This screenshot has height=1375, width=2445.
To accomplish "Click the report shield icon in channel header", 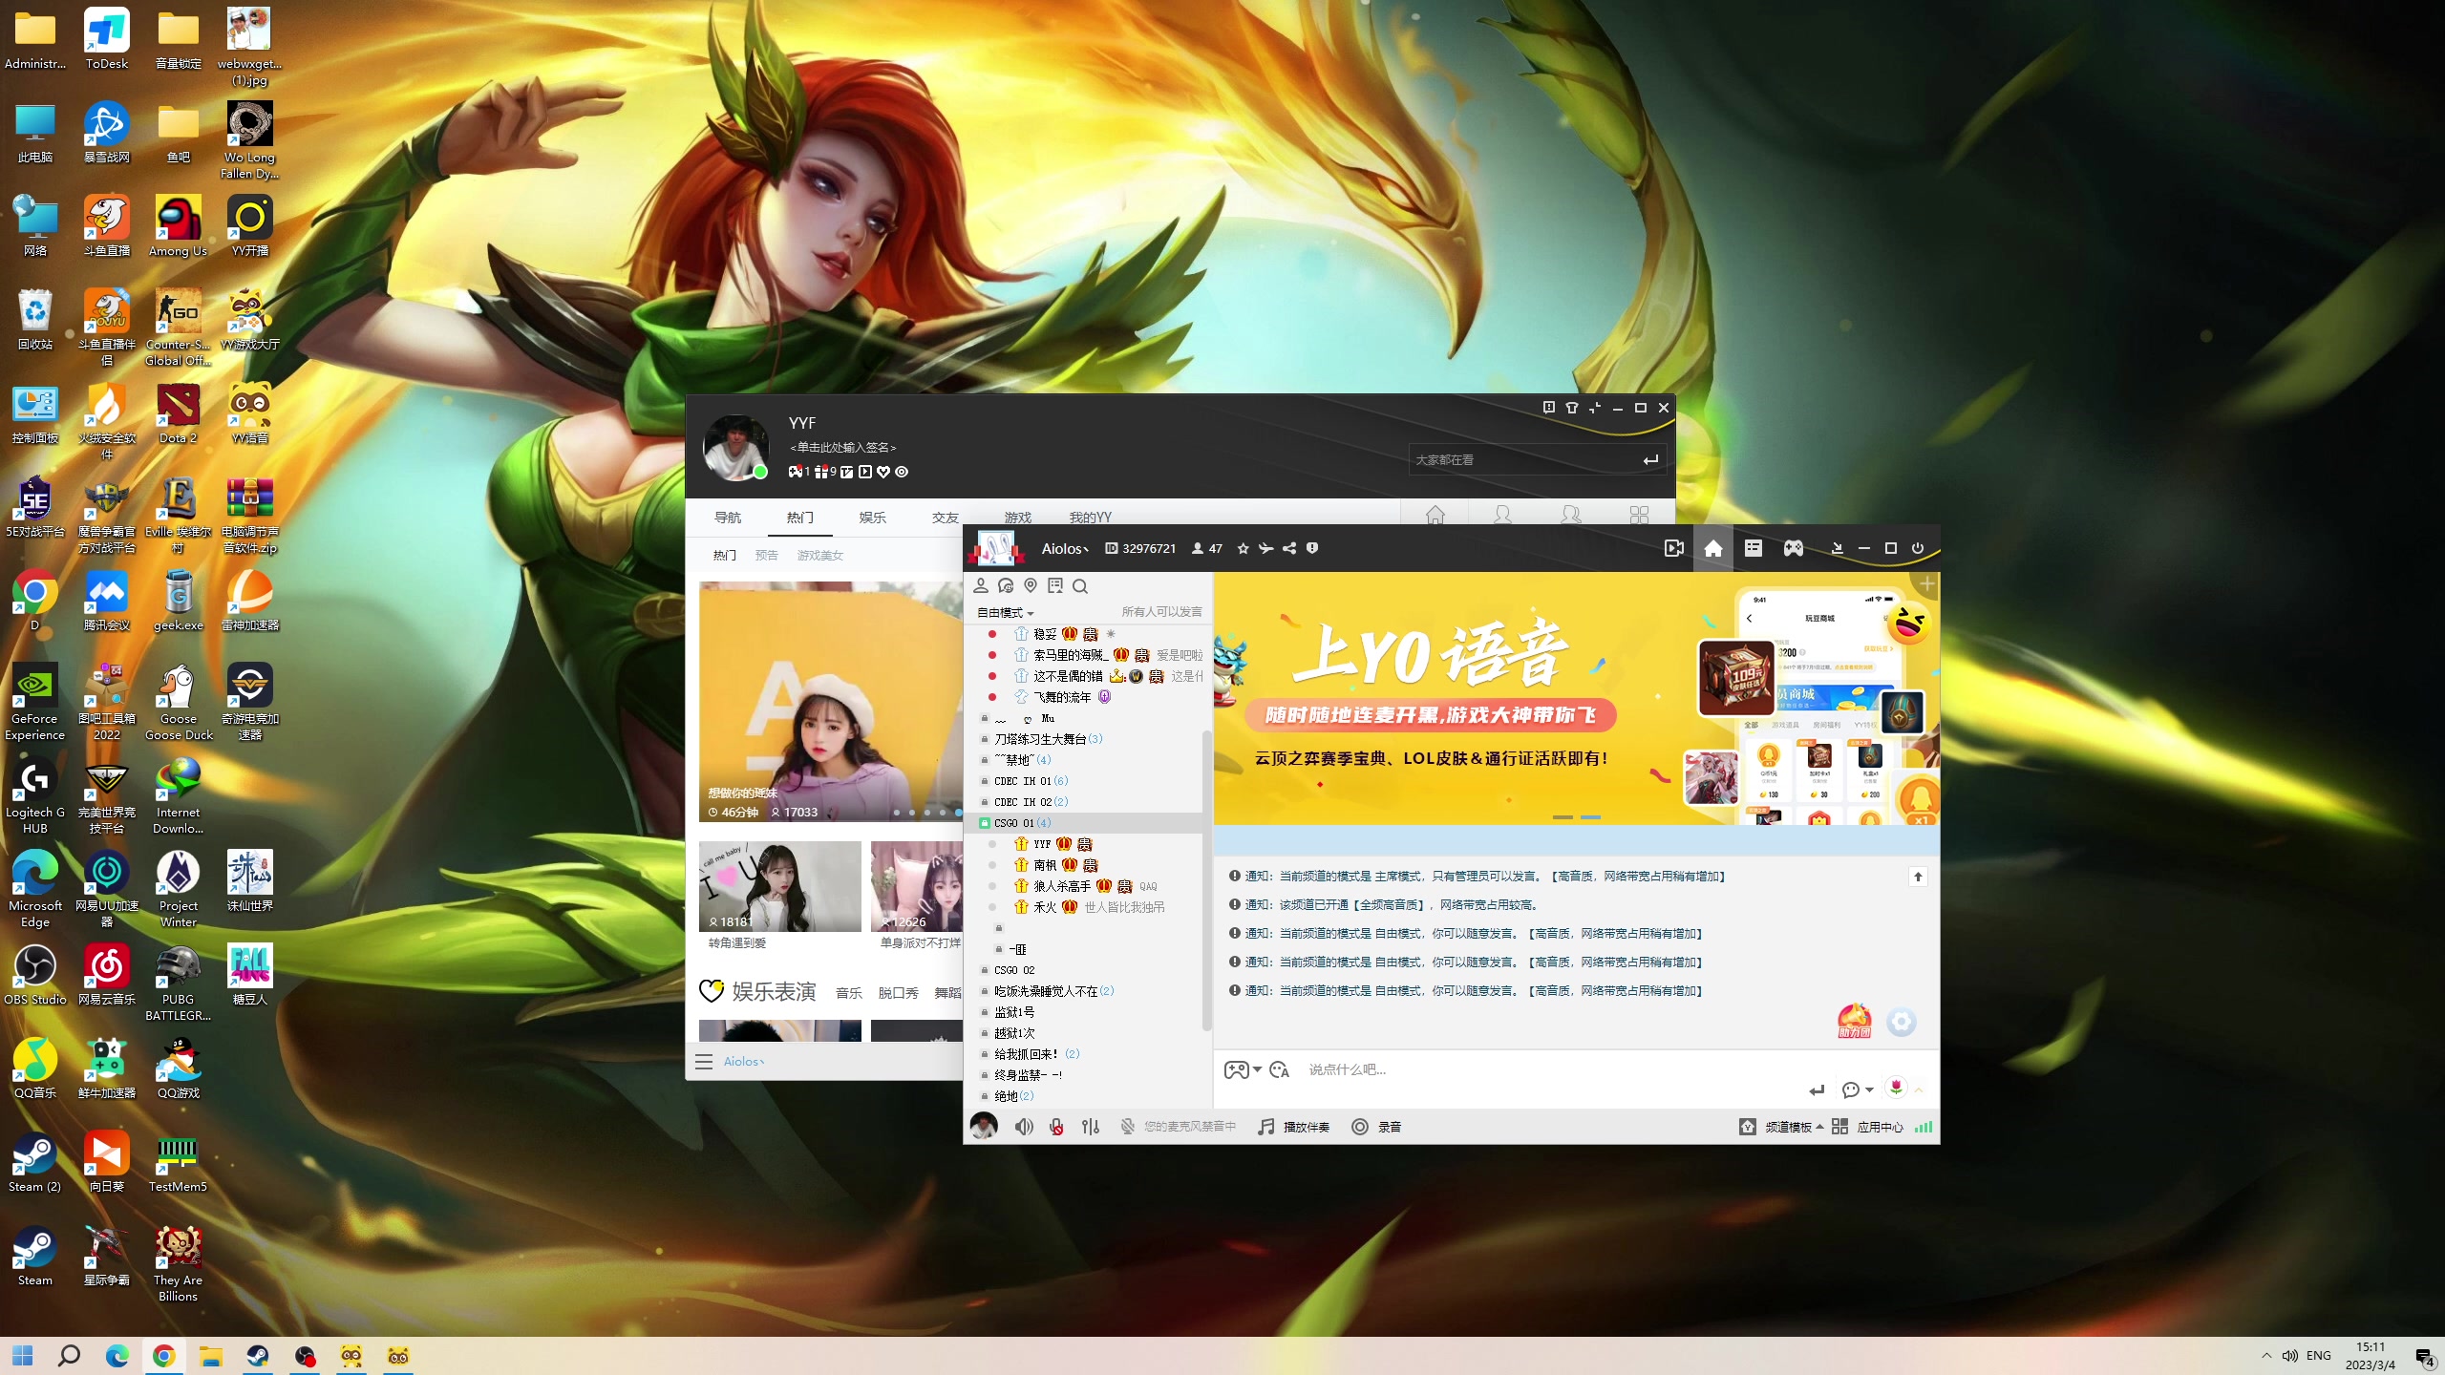I will coord(1312,548).
